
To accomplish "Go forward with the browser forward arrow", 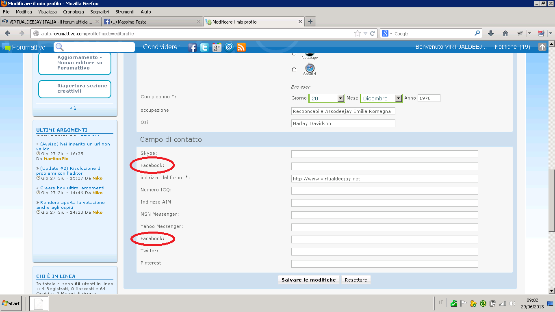I will (x=22, y=33).
